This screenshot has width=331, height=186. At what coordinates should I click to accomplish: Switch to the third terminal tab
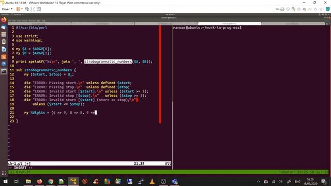click(167, 24)
